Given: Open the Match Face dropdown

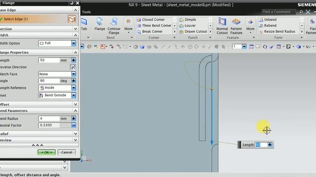Looking at the screenshot, I should [x=57, y=74].
